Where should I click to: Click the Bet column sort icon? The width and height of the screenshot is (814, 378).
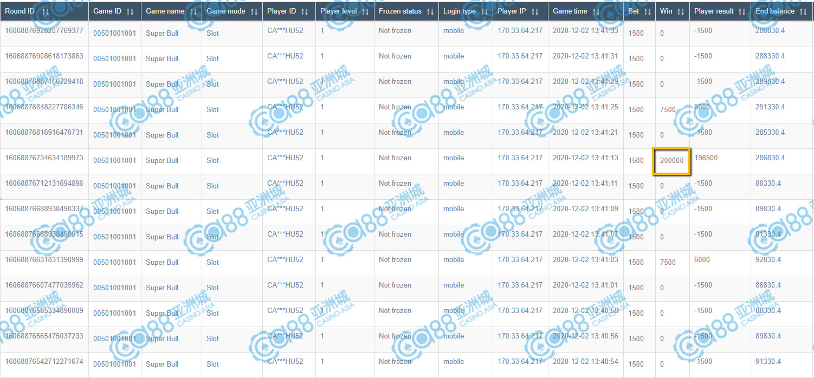(648, 11)
